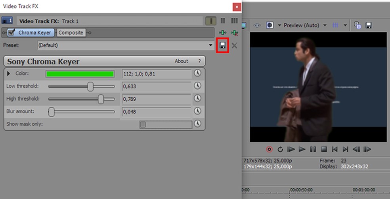Click the Low threshold slider handle
390x199 pixels.
tap(90, 86)
